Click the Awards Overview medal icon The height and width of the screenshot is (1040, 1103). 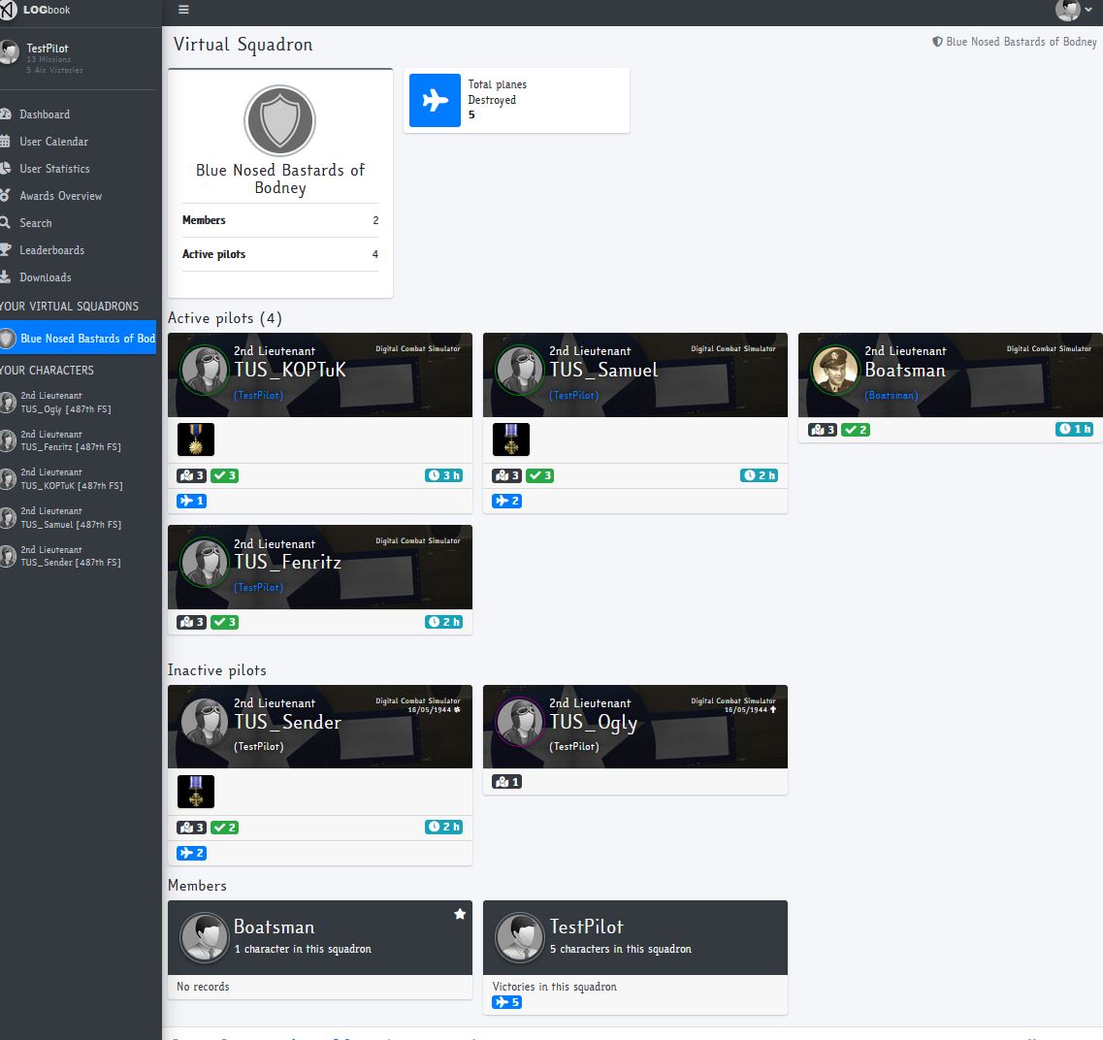(6, 196)
